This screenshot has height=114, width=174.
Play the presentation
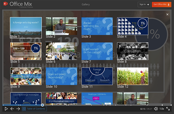pos(6,109)
